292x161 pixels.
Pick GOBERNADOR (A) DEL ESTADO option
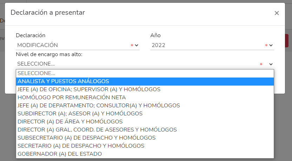point(60,154)
